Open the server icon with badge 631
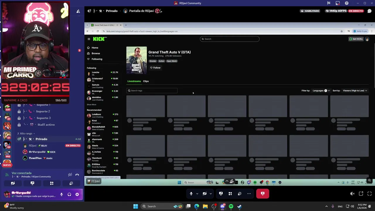This screenshot has height=211, width=375. pos(7,107)
